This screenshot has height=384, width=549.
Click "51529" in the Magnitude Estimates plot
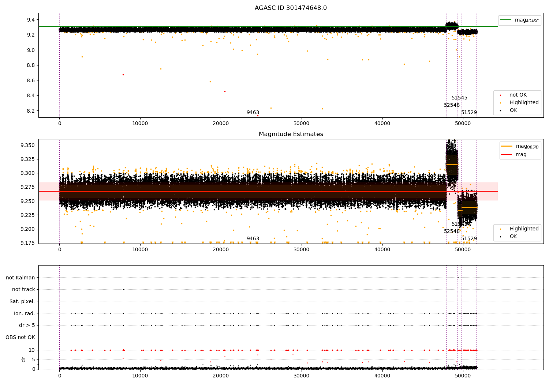[469, 239]
